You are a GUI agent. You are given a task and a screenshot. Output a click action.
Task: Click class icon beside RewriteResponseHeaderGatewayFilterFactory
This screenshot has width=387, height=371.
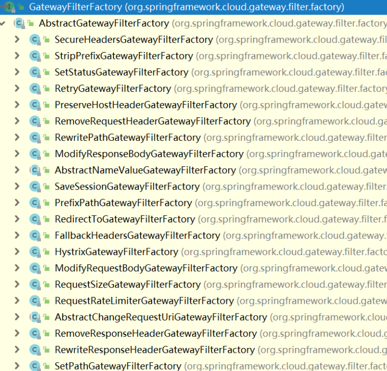pyautogui.click(x=35, y=349)
